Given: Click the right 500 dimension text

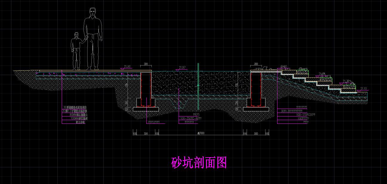Looking at the screenshot, I should tap(255, 133).
